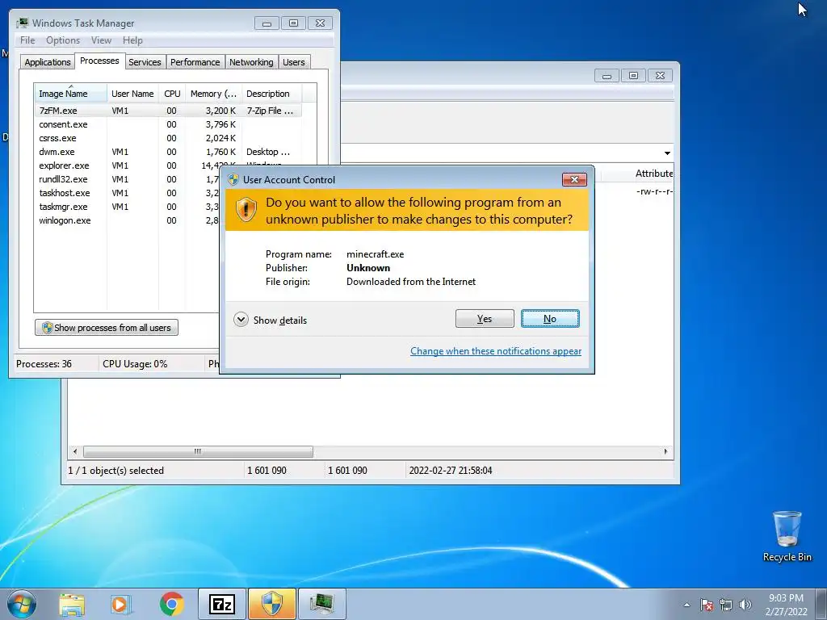Click the Attributes column header in 7-Zip

(x=653, y=174)
